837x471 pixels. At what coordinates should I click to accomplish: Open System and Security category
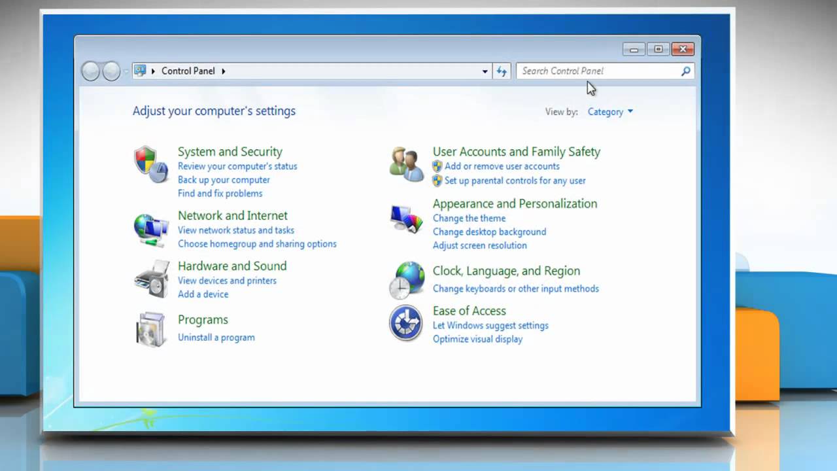(x=230, y=151)
